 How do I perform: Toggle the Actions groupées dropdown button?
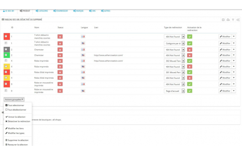tap(14, 99)
